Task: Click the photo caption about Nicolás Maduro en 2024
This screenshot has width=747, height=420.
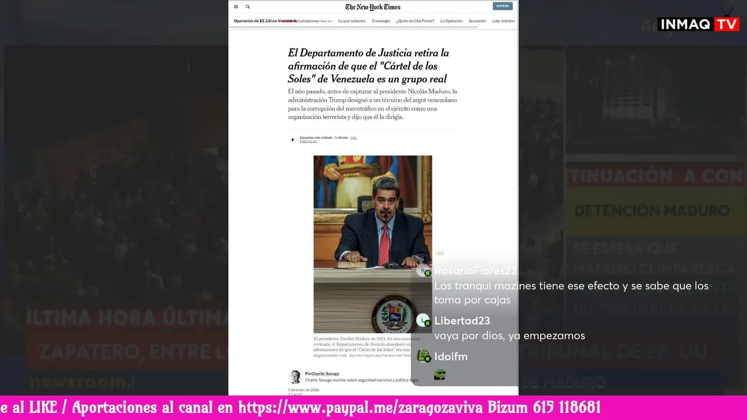Action: coord(367,346)
